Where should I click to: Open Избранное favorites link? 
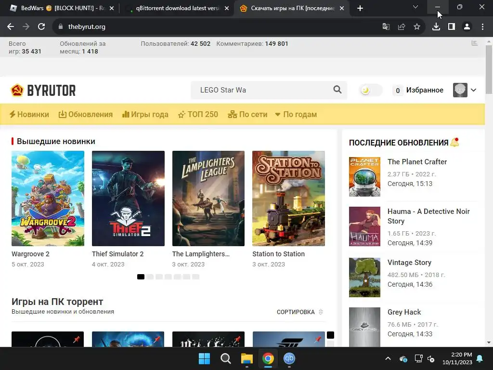point(425,90)
